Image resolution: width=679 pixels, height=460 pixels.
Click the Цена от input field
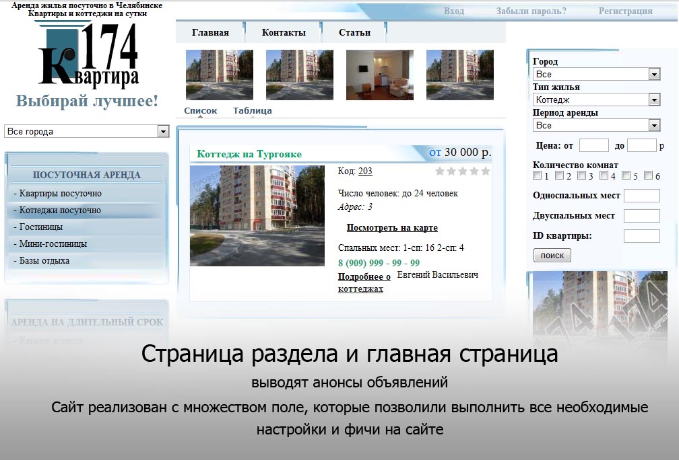[x=594, y=145]
